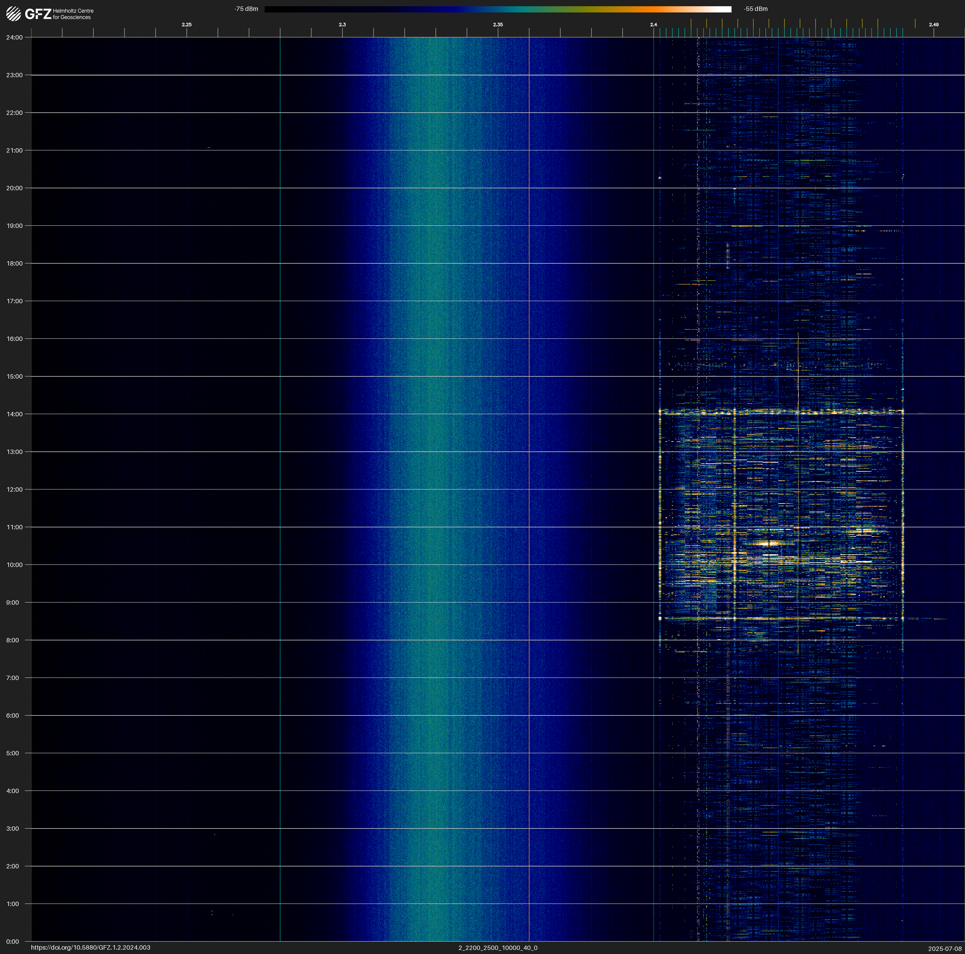
Task: Click the 2.25 frequency axis label
Action: (186, 25)
